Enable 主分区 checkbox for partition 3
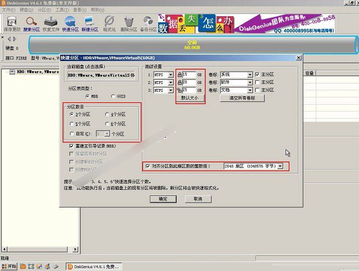Viewport: 359px width, 271px height. [x=257, y=90]
